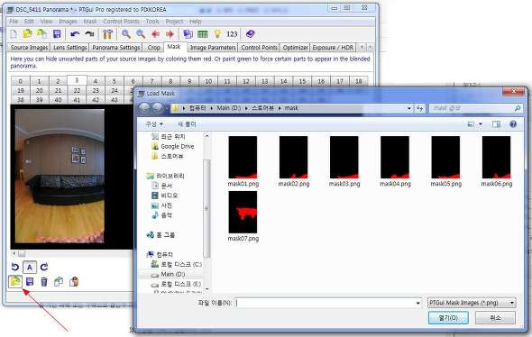Image resolution: width=532 pixels, height=337 pixels.
Task: Select image number 22 in mask grid
Action: (77, 90)
